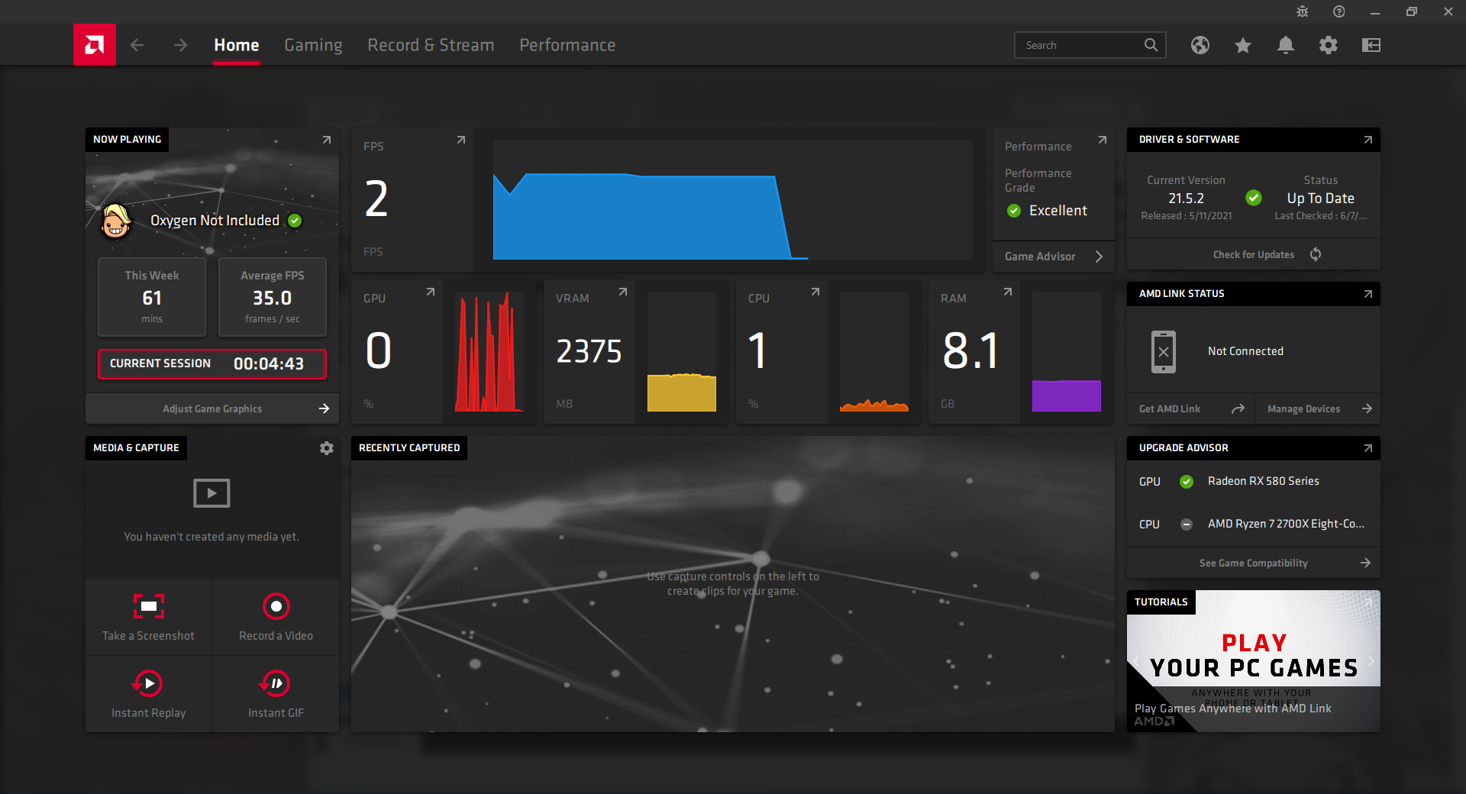Image resolution: width=1466 pixels, height=794 pixels.
Task: Create an Instant GIF
Action: (x=276, y=684)
